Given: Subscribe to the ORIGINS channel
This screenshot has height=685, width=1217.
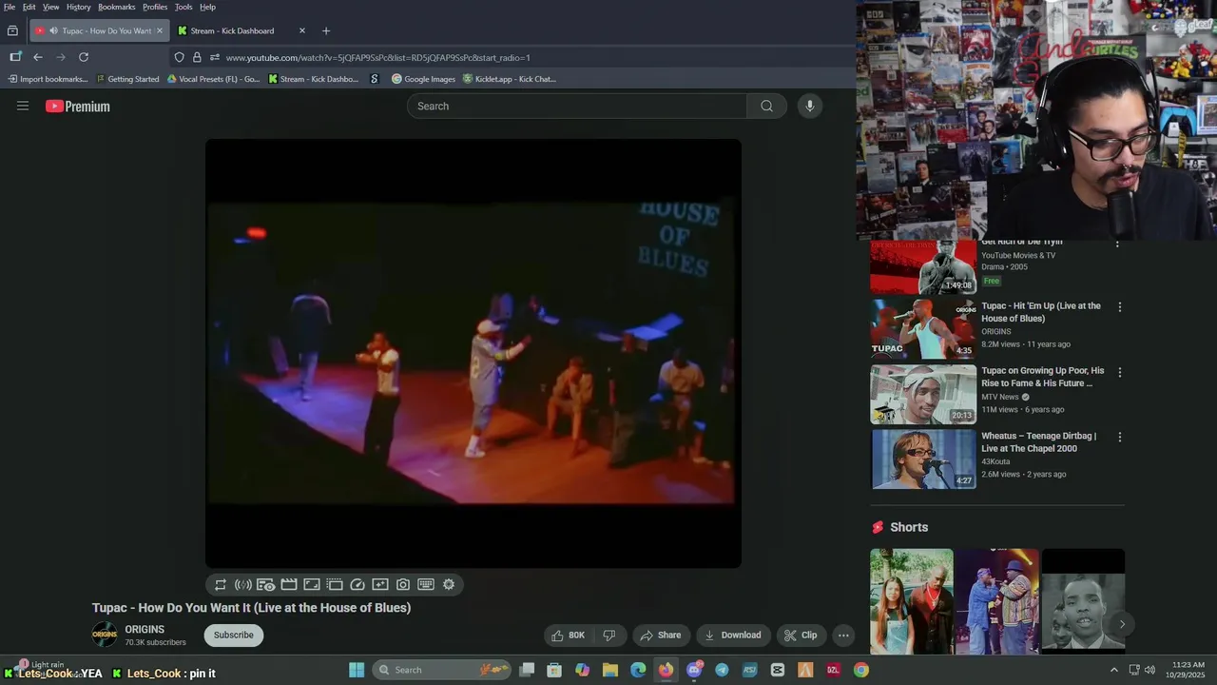Looking at the screenshot, I should tap(234, 636).
